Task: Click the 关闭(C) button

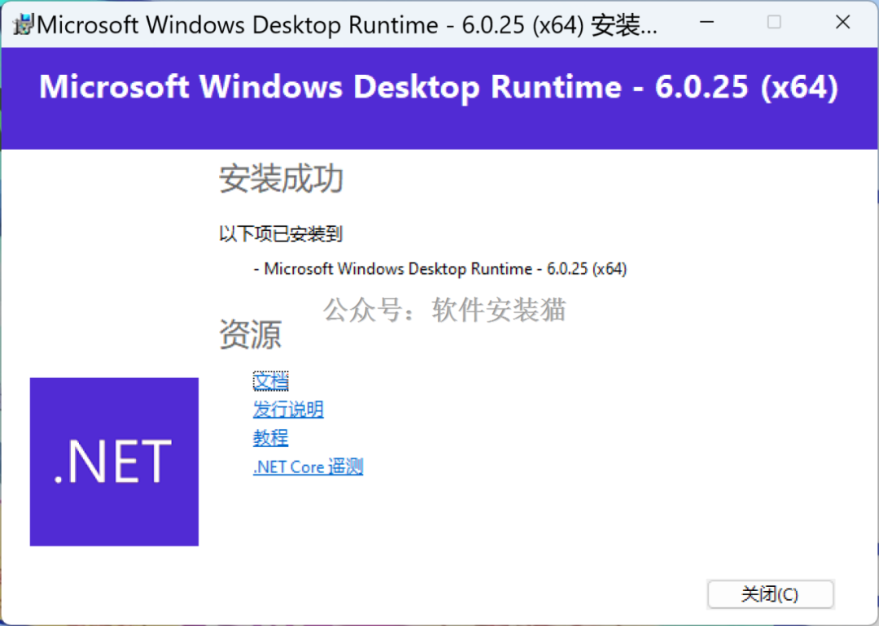Action: pos(771,594)
